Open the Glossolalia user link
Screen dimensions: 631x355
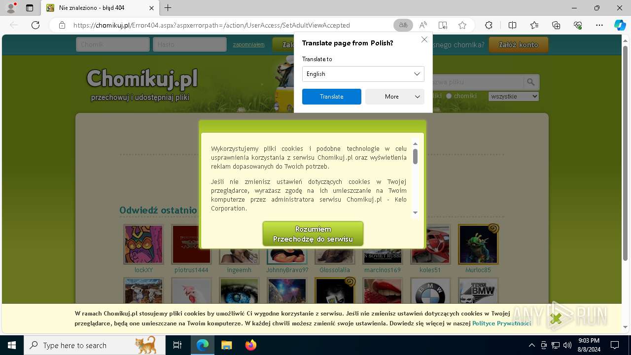(335, 270)
